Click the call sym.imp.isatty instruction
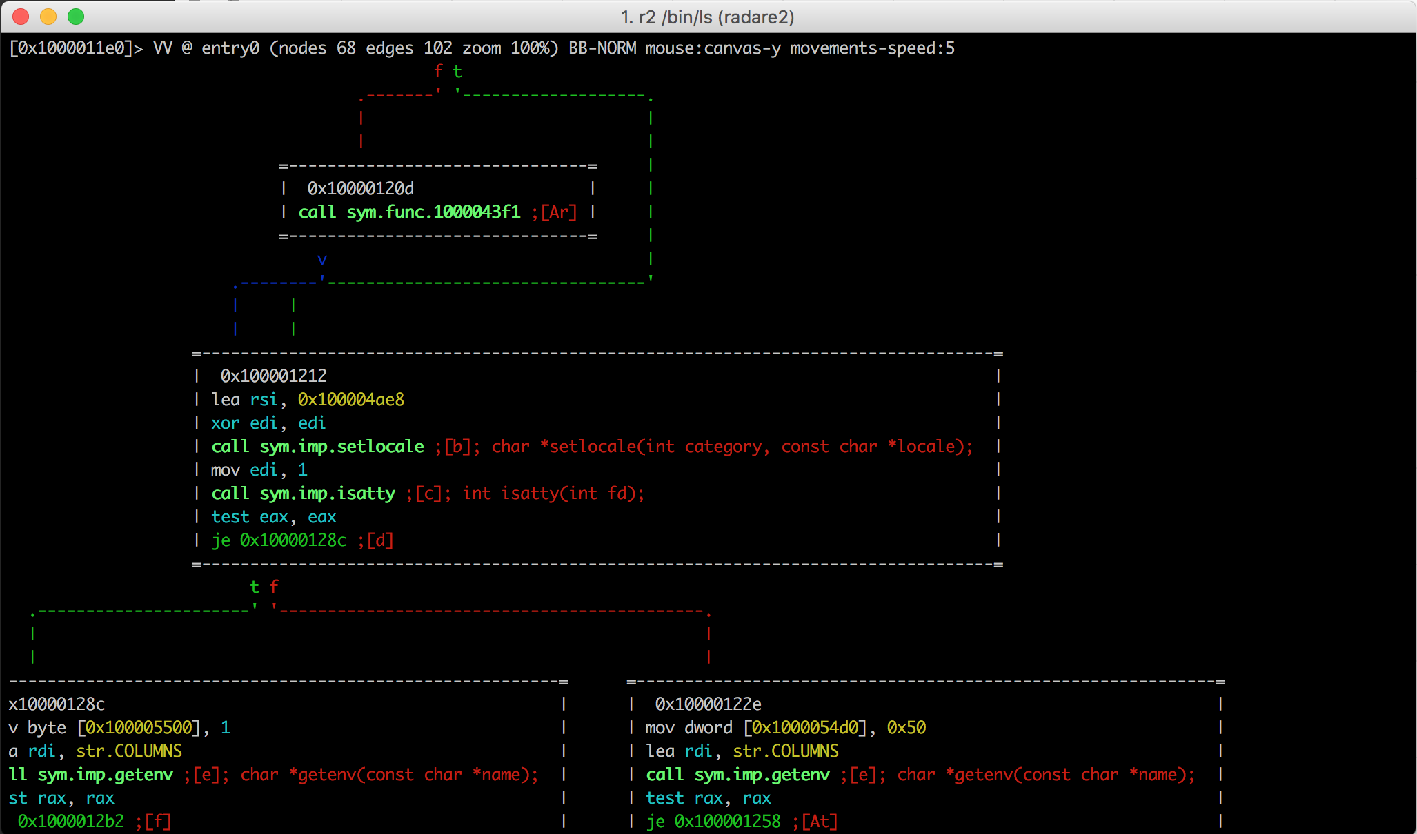The height and width of the screenshot is (834, 1417). coord(303,493)
